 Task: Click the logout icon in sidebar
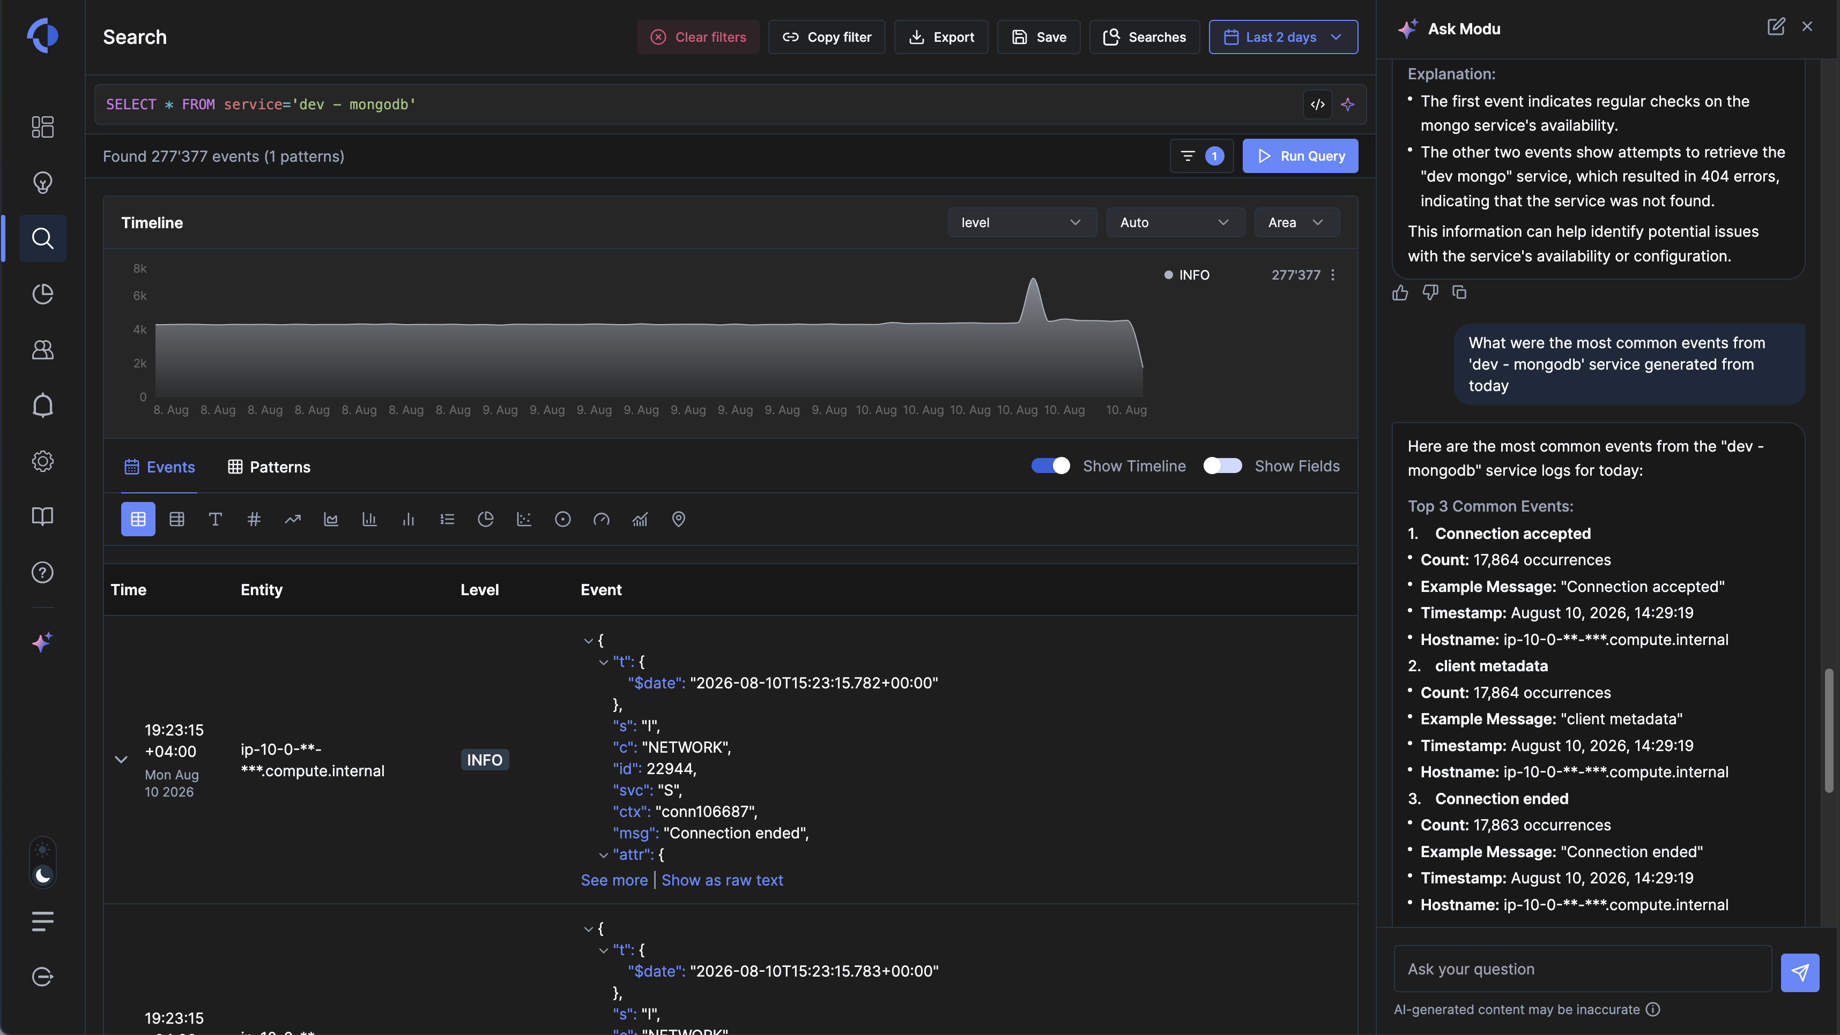(43, 977)
